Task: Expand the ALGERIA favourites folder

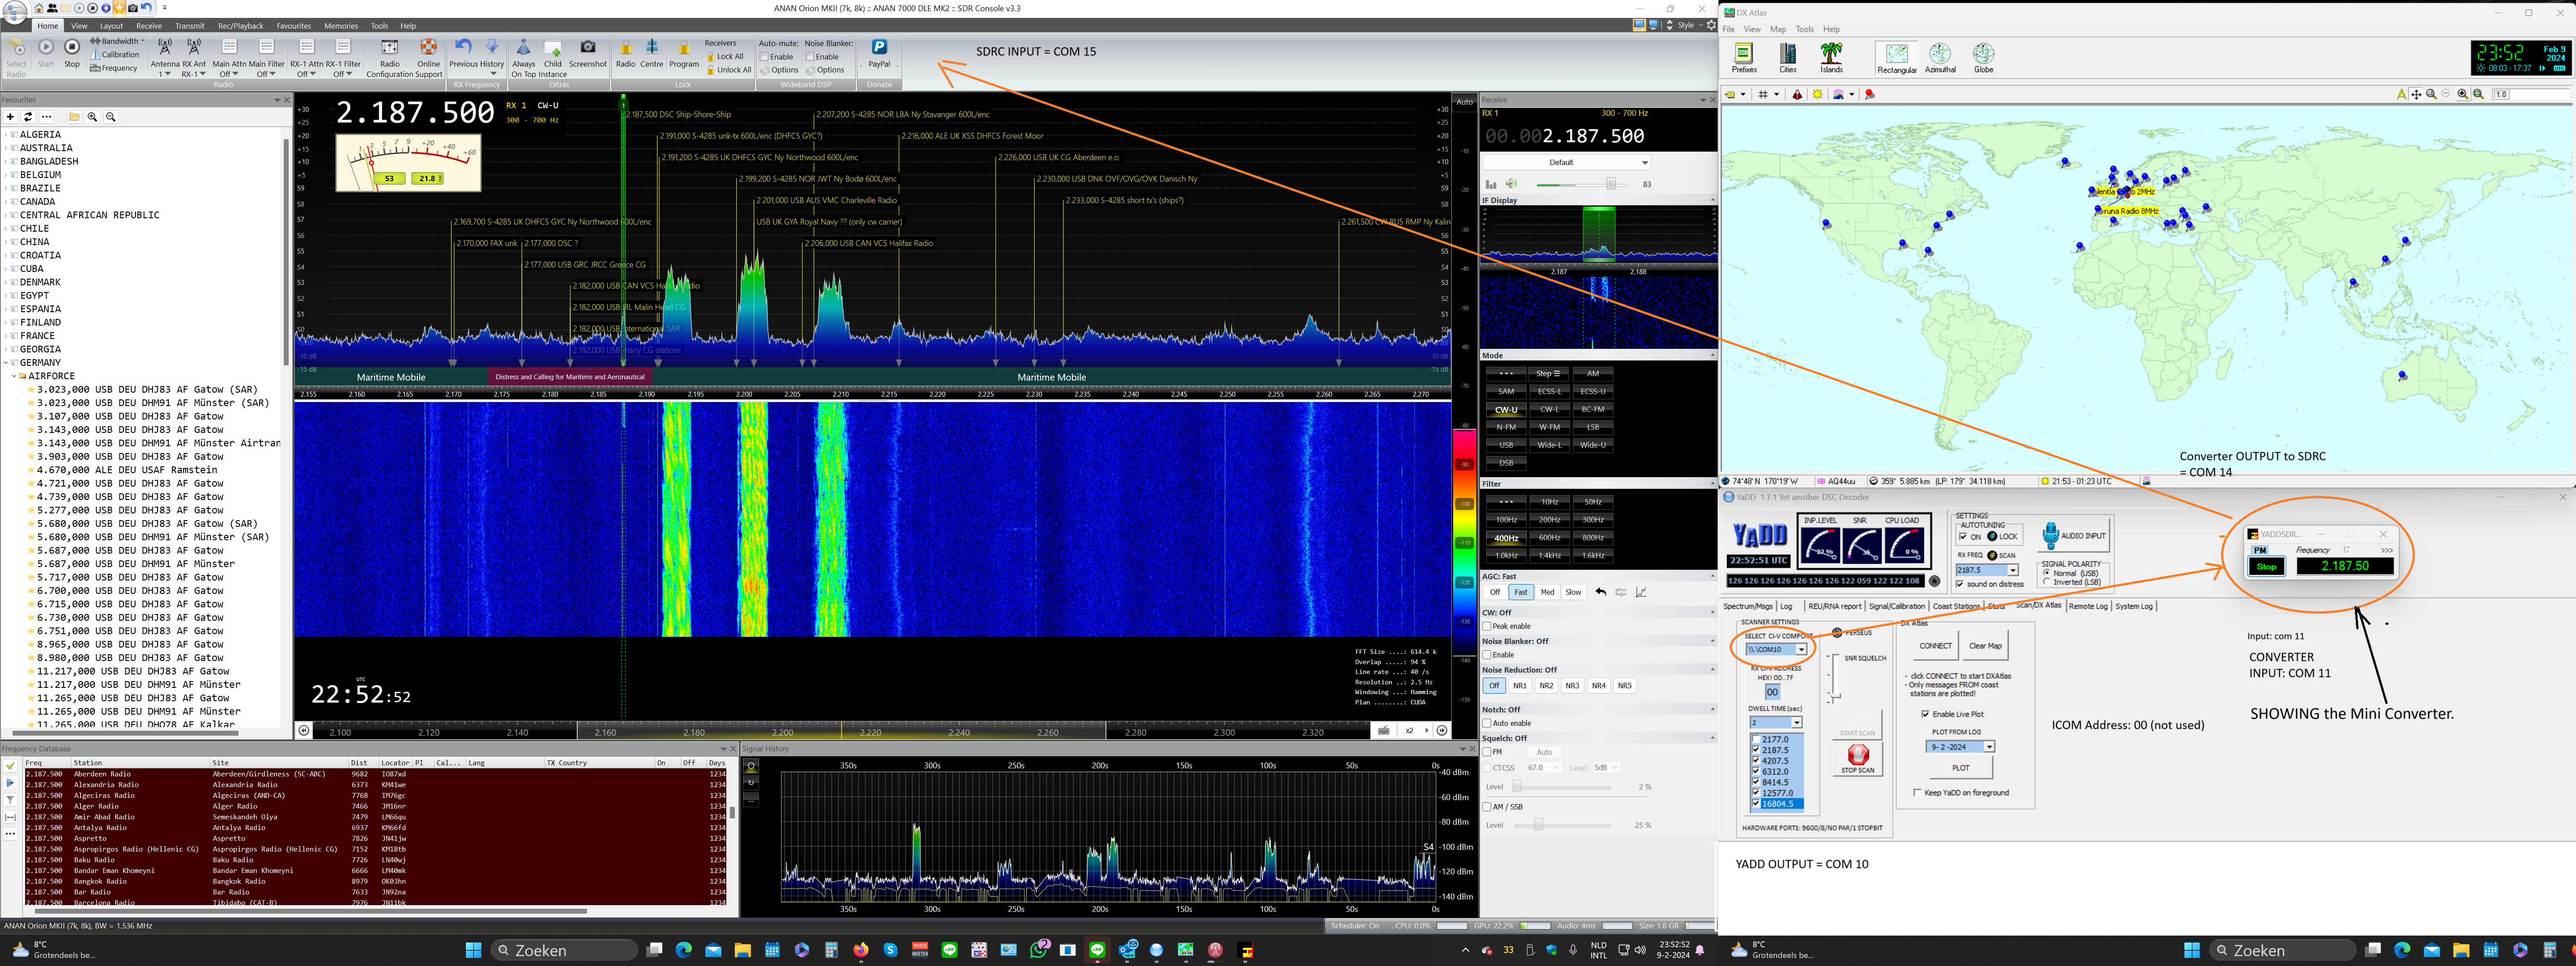Action: point(6,135)
